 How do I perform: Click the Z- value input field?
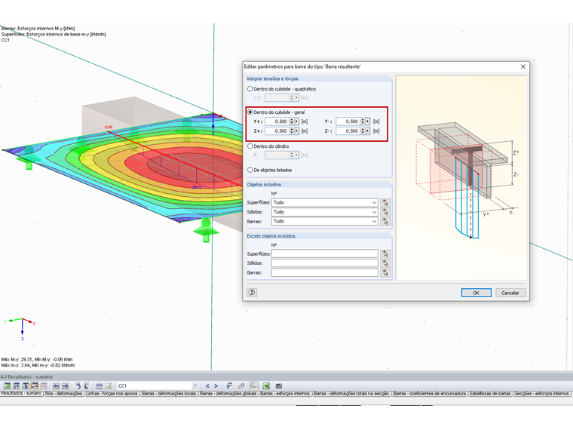348,131
